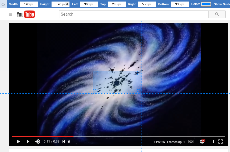Focus the Left input field

[89, 4]
